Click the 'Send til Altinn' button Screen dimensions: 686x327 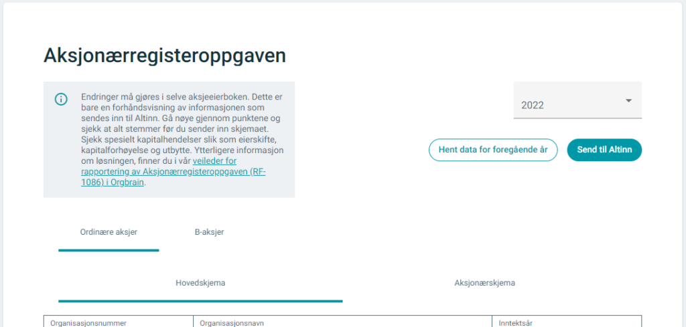604,150
